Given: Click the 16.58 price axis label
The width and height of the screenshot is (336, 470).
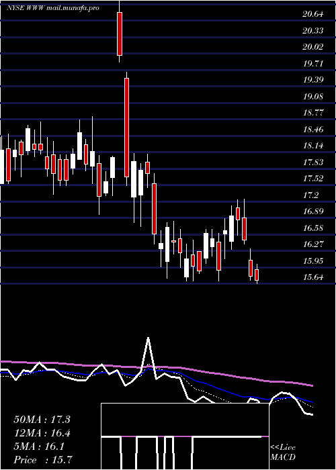Looking at the screenshot, I should [x=313, y=228].
